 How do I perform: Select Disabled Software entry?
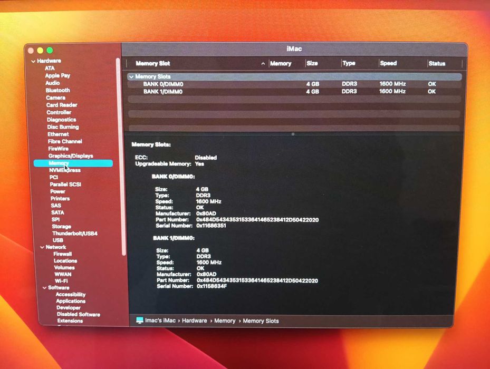(79, 314)
